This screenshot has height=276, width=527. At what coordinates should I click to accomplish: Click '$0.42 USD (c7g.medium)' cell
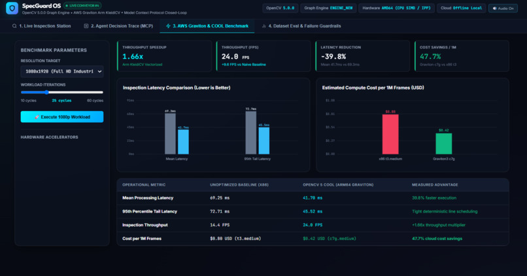click(x=330, y=238)
